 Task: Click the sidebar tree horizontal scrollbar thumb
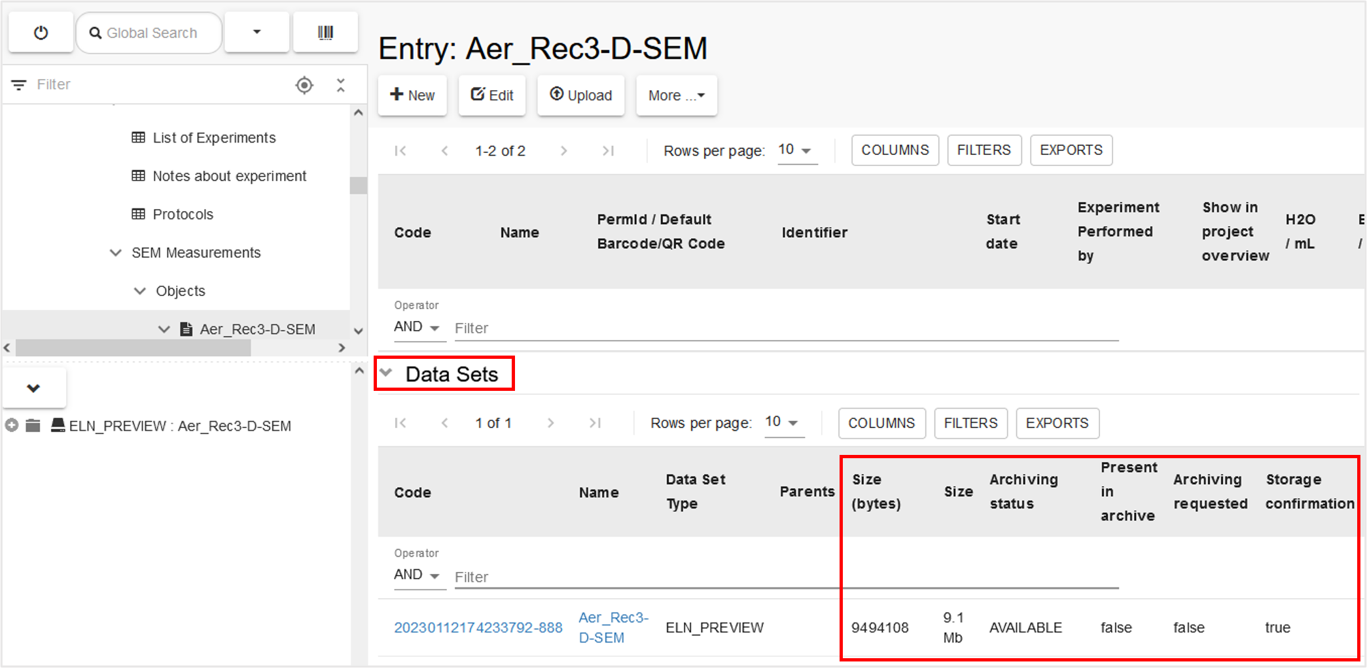pyautogui.click(x=133, y=348)
